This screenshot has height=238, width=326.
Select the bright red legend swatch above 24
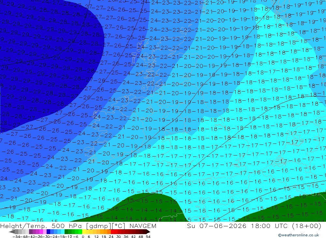(x=112, y=232)
